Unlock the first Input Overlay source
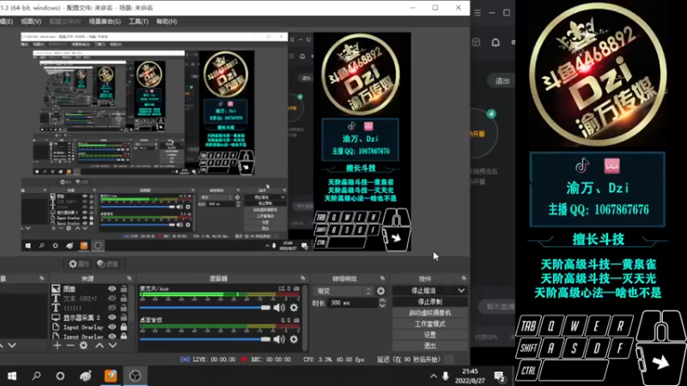 pyautogui.click(x=124, y=327)
